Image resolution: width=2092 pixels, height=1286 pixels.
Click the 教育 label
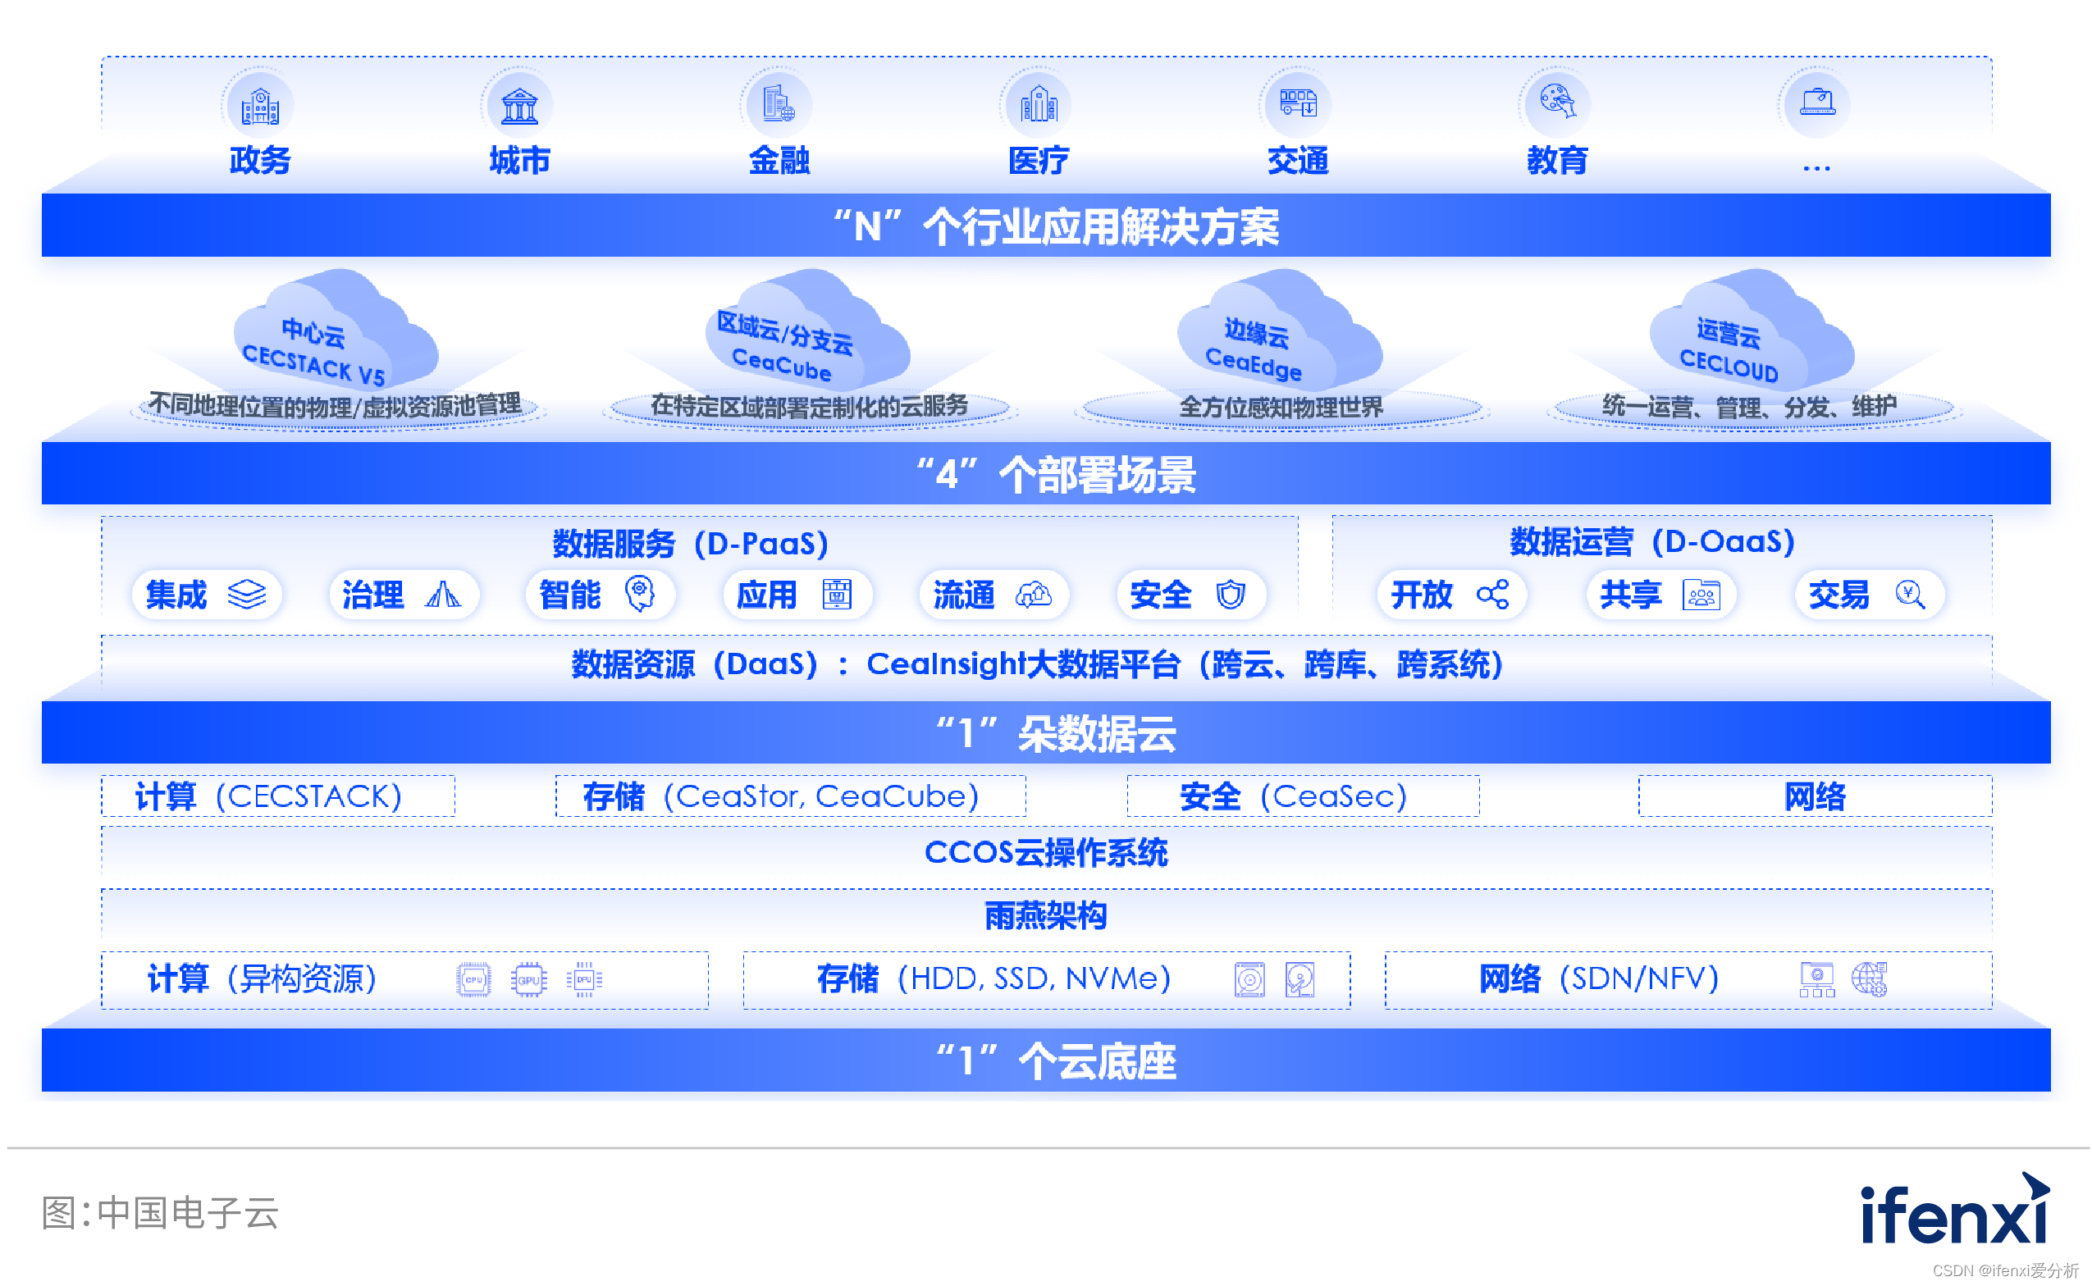1556,160
